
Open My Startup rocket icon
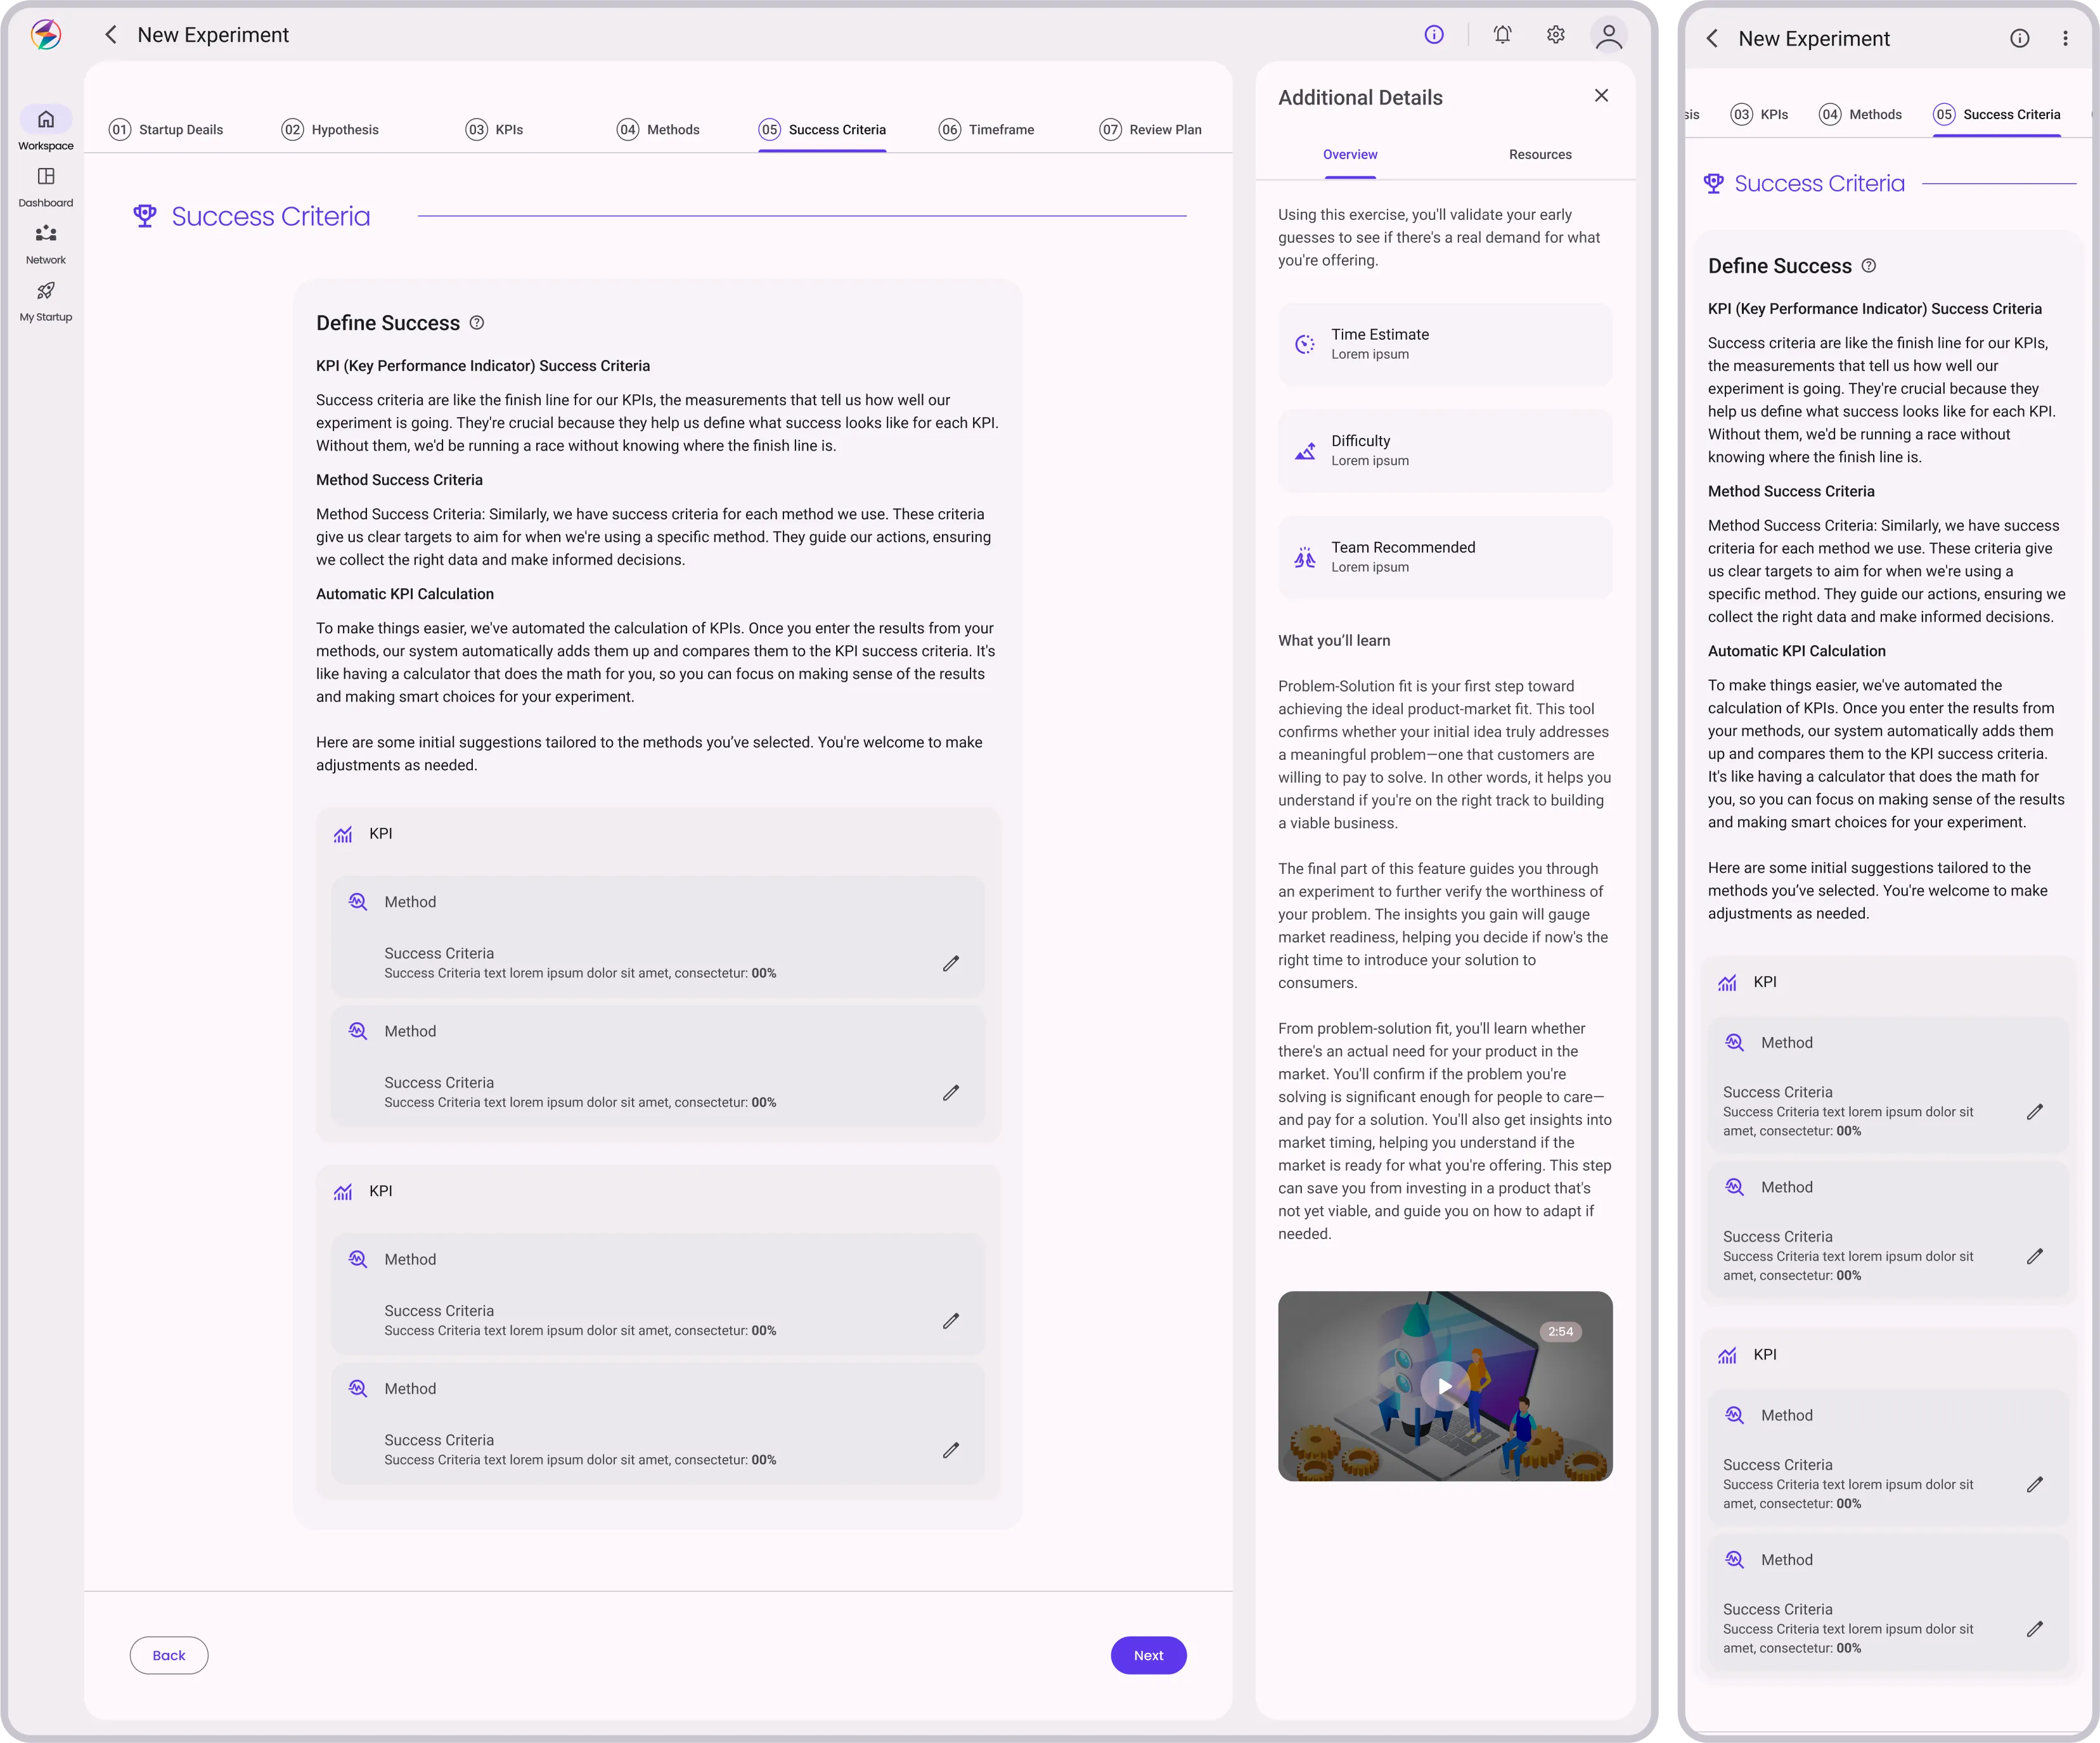pos(46,291)
